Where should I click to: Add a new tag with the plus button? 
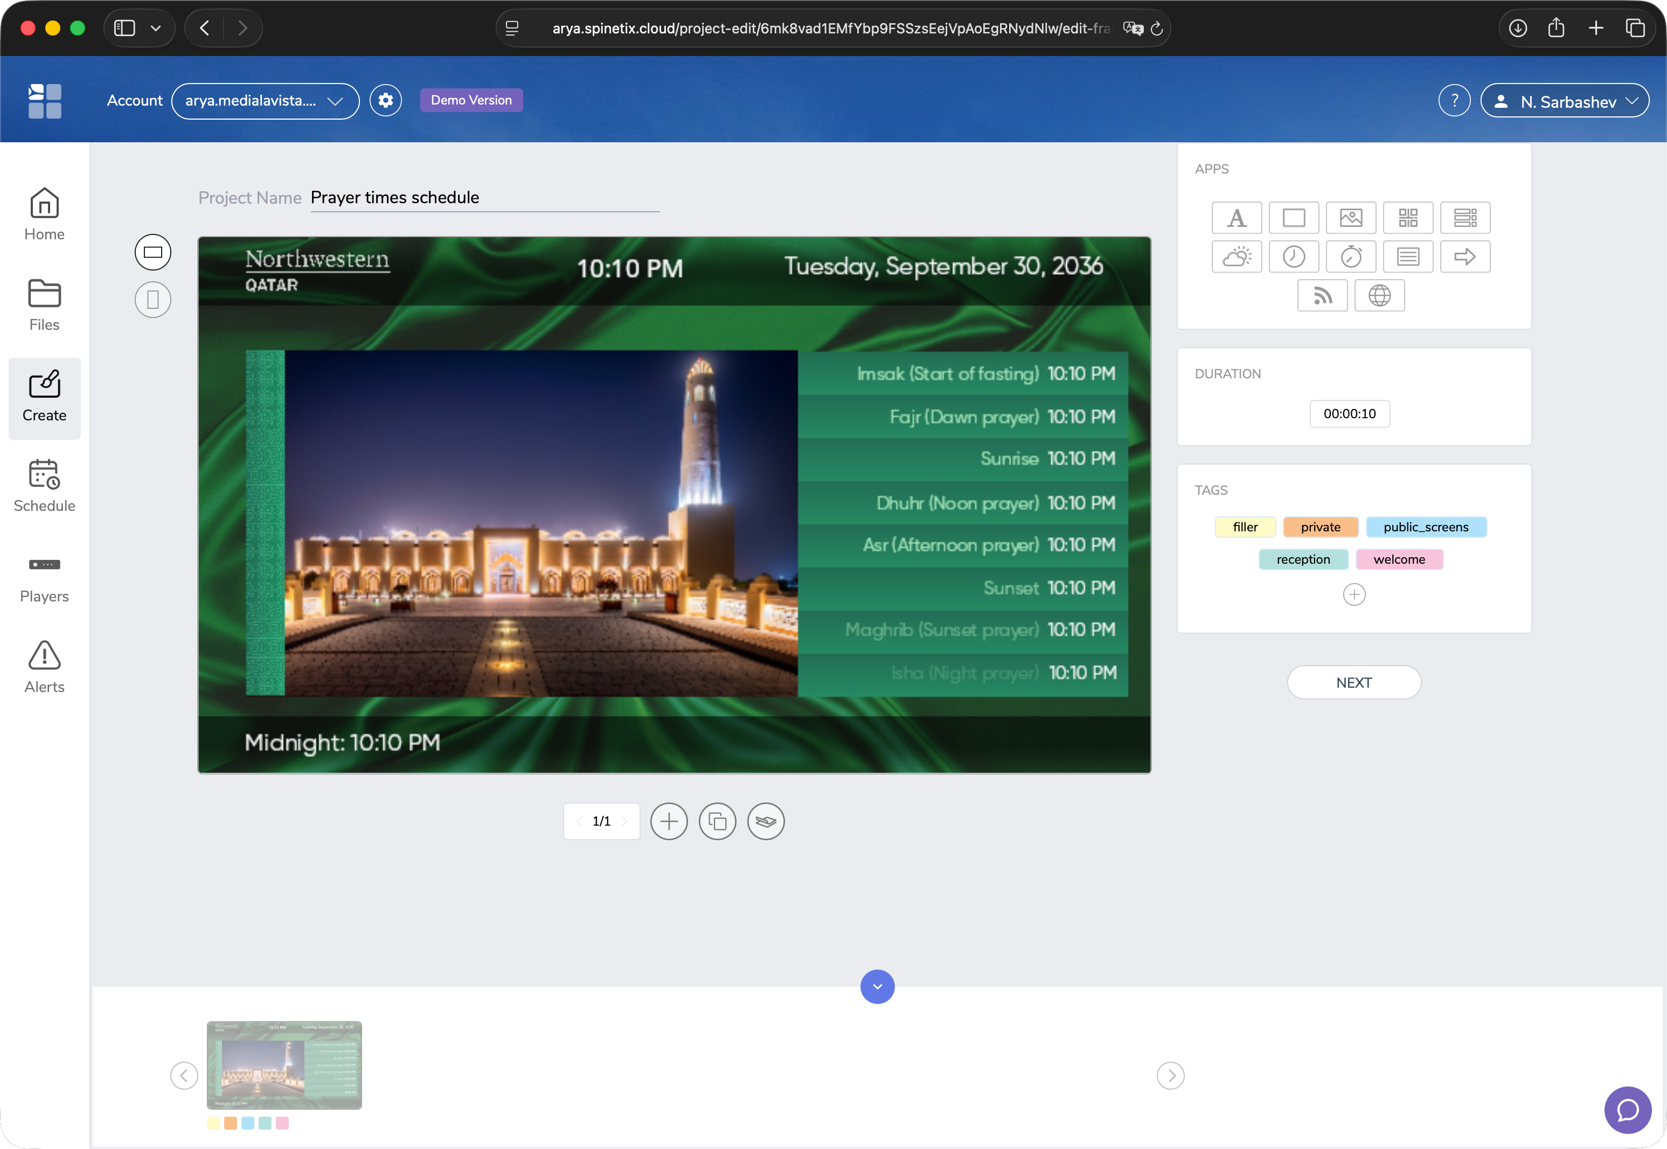tap(1355, 594)
